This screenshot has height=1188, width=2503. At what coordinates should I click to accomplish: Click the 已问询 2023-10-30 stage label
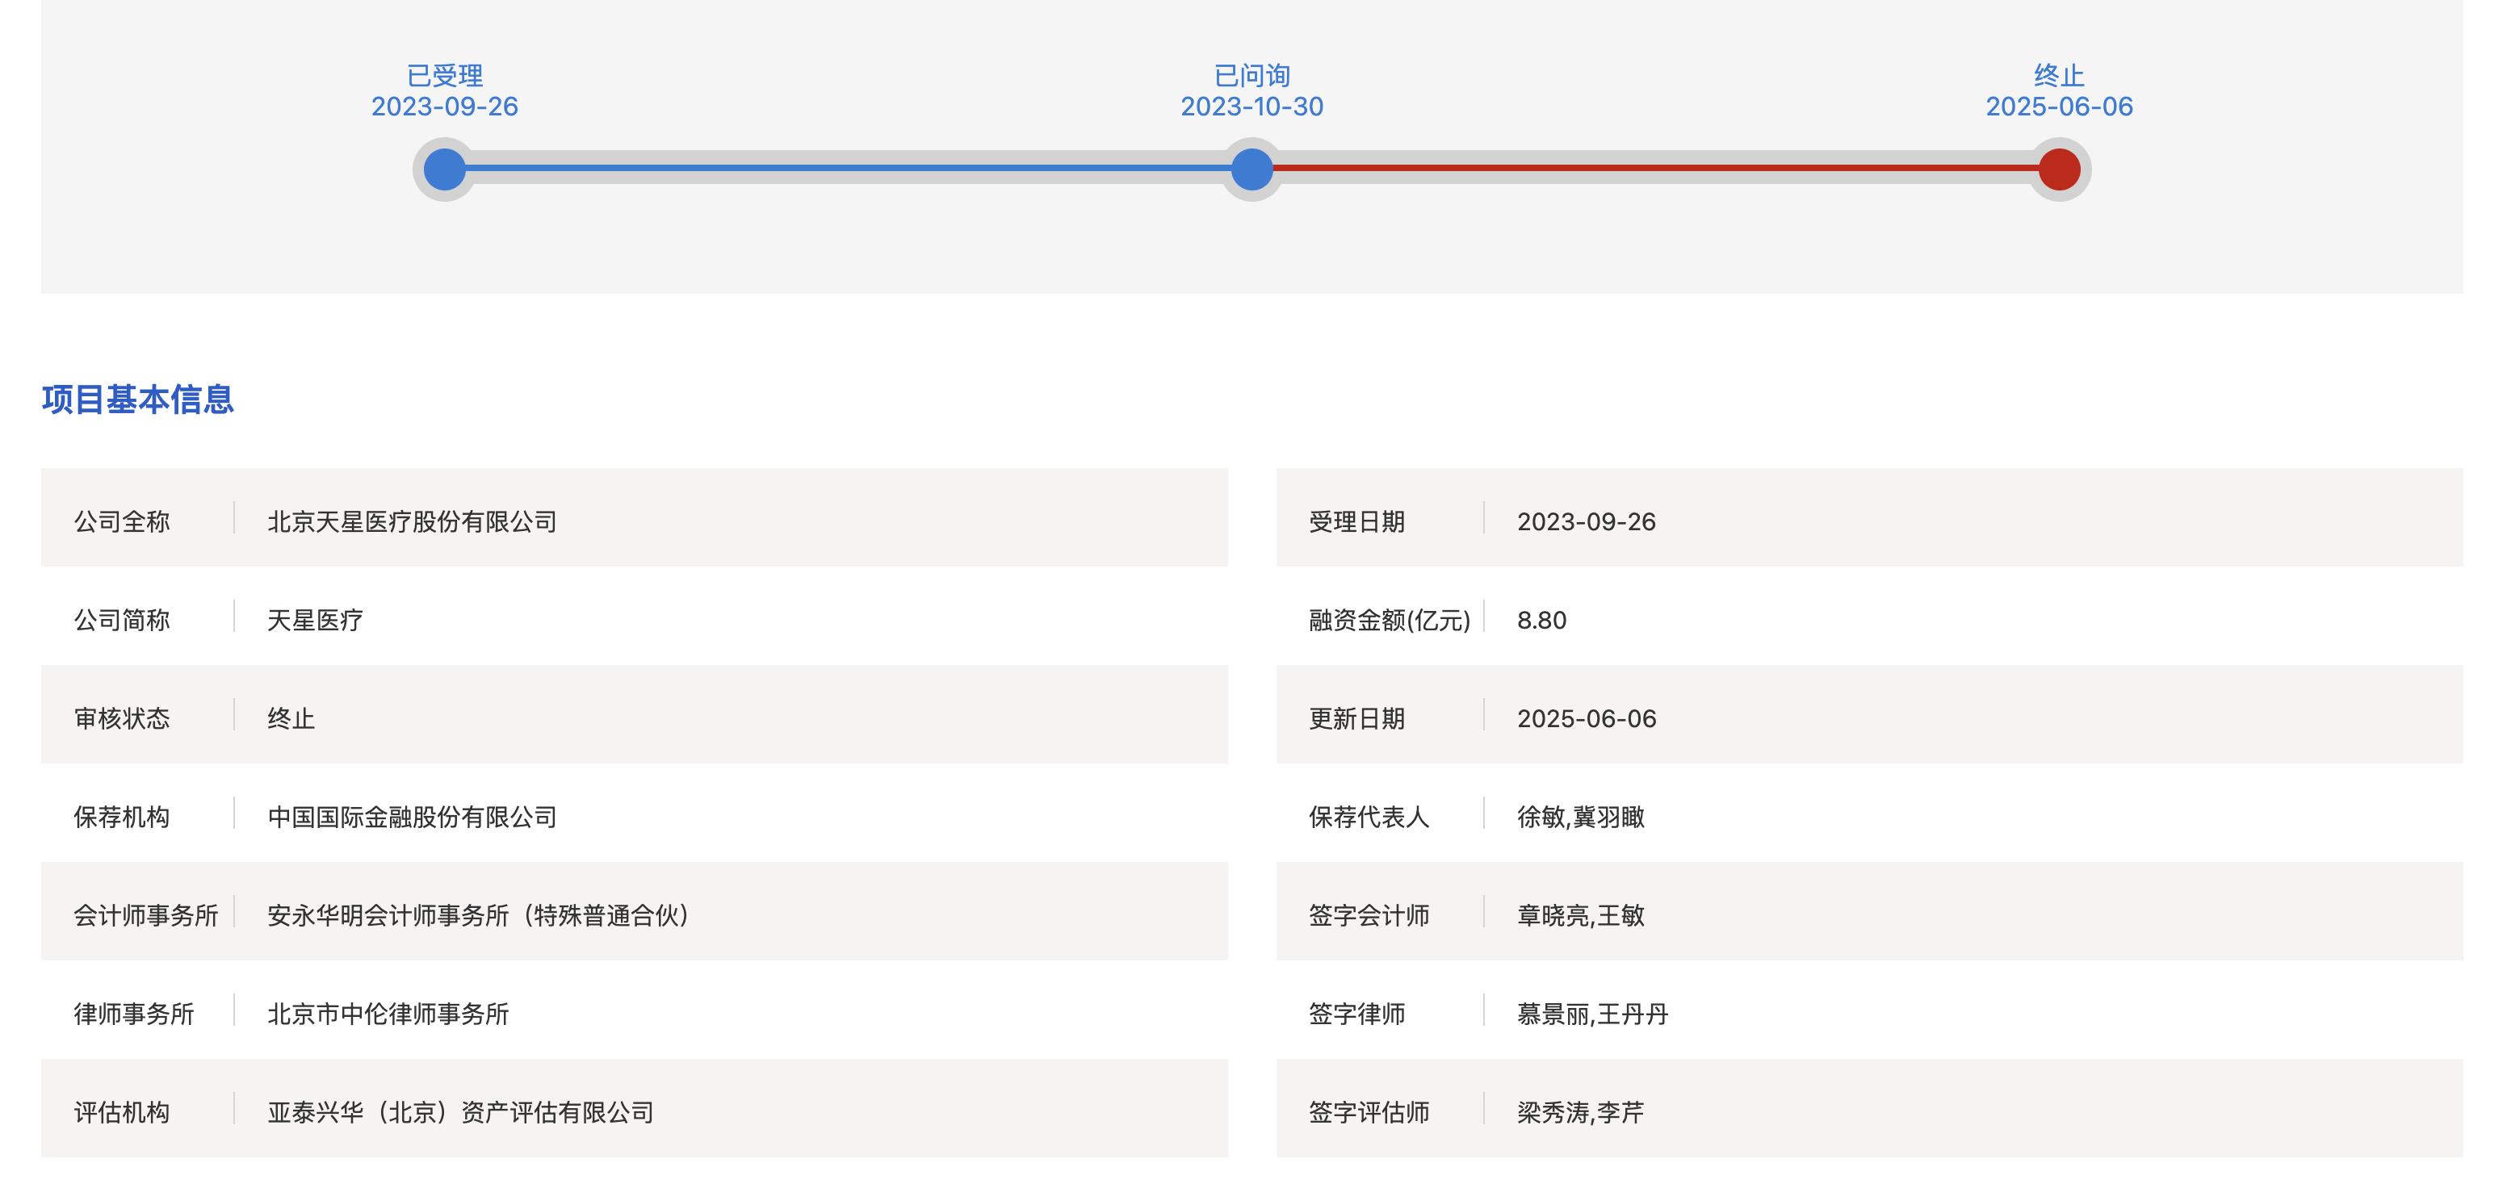coord(1251,91)
